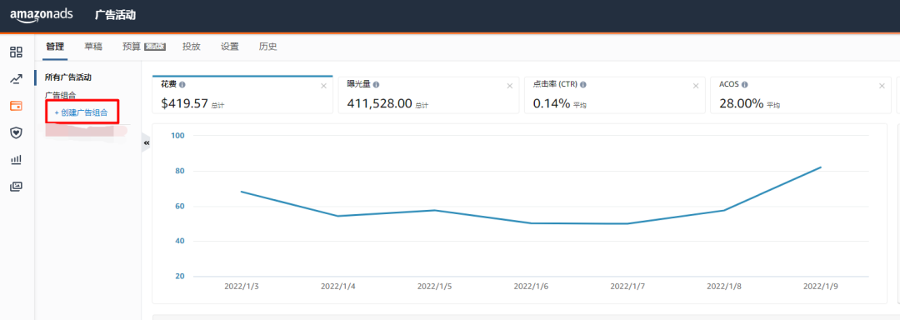Click the 2022/1/4 x-axis date label

[338, 286]
